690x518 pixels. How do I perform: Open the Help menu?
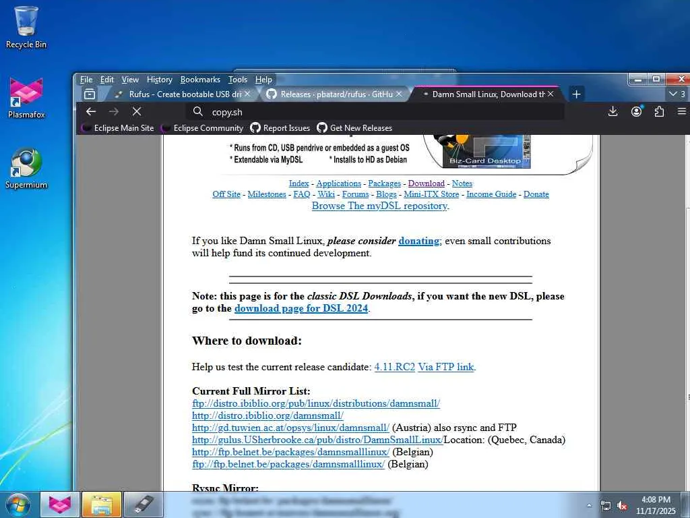click(263, 80)
